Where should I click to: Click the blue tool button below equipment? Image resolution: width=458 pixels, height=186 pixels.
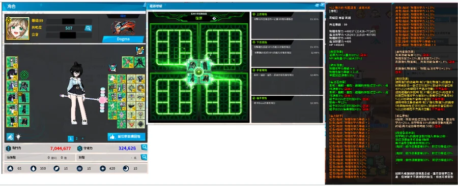10,136
